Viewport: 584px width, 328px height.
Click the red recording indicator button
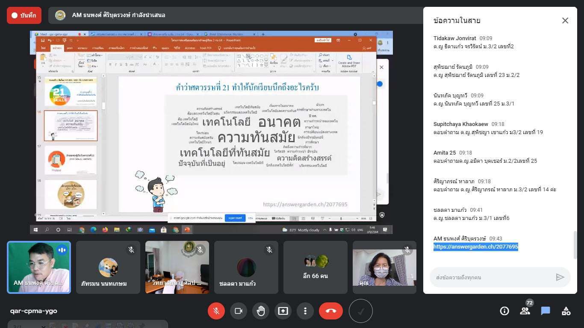[x=24, y=15]
